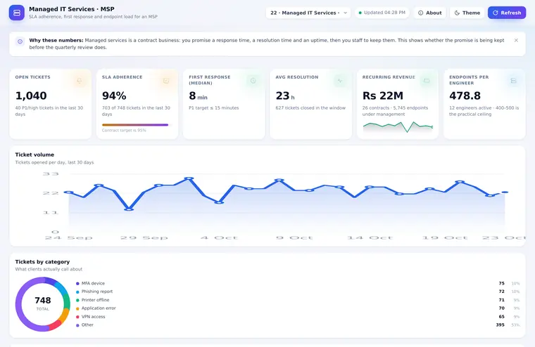Click the '75' count for MFA device

pyautogui.click(x=501, y=283)
